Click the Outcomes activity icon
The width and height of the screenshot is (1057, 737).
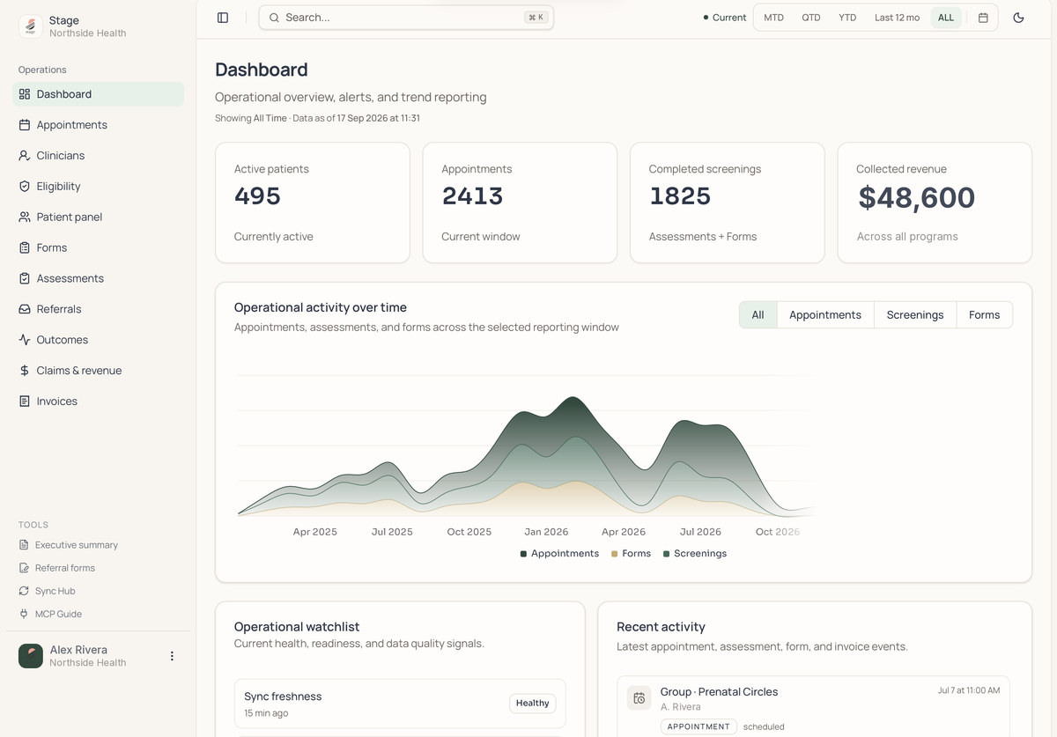tap(25, 340)
